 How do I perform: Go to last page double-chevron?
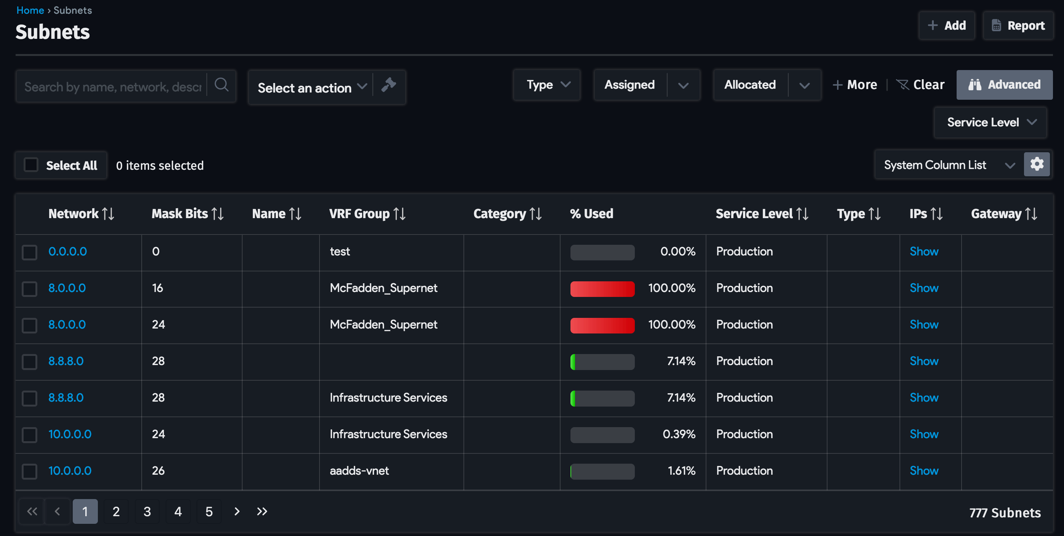pos(262,512)
